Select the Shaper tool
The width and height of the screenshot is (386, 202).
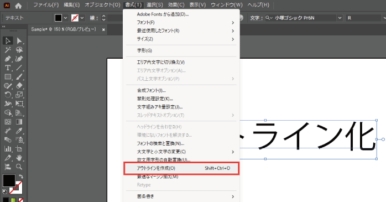8,86
